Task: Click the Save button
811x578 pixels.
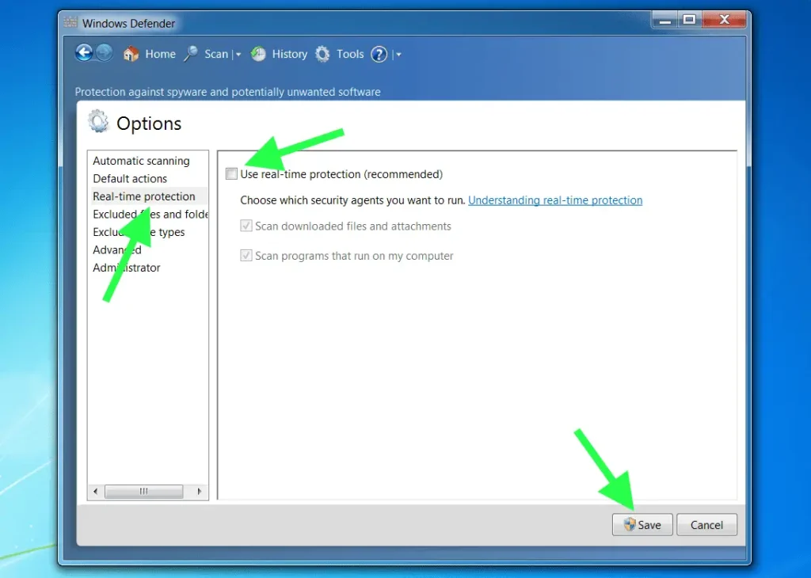Action: pyautogui.click(x=642, y=524)
